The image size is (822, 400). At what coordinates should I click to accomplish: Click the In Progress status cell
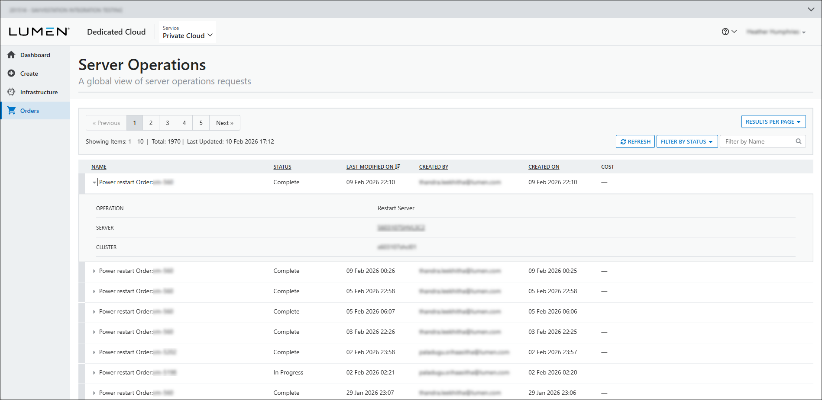tap(288, 372)
